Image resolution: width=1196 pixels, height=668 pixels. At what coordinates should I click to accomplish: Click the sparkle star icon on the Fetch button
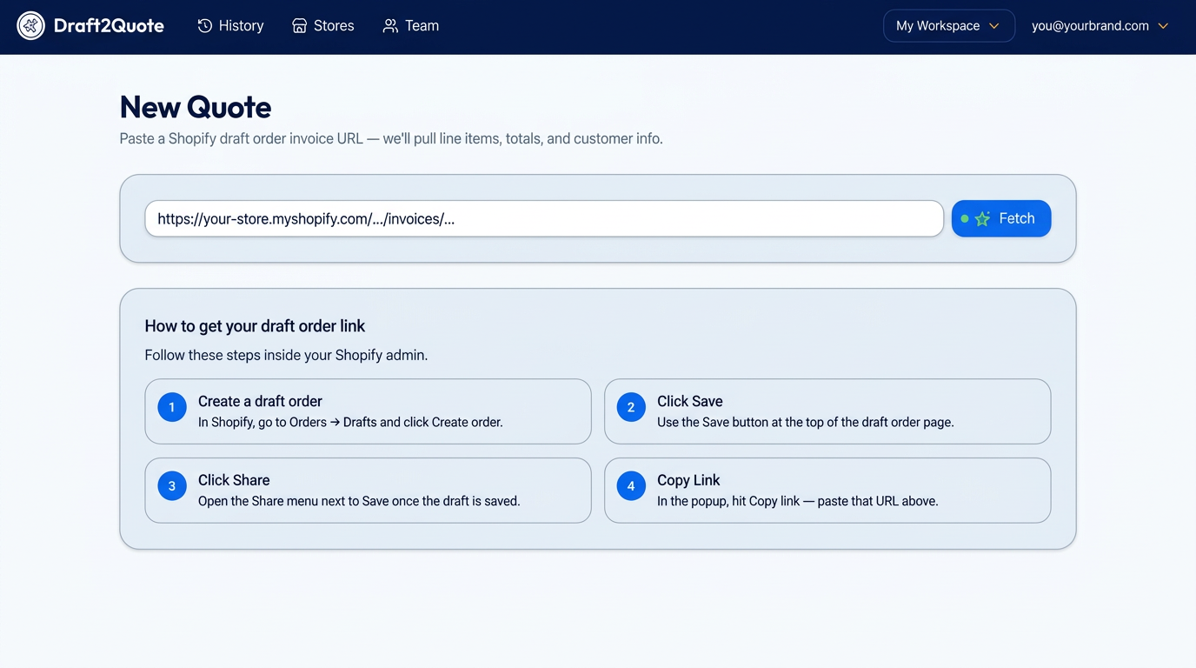982,219
